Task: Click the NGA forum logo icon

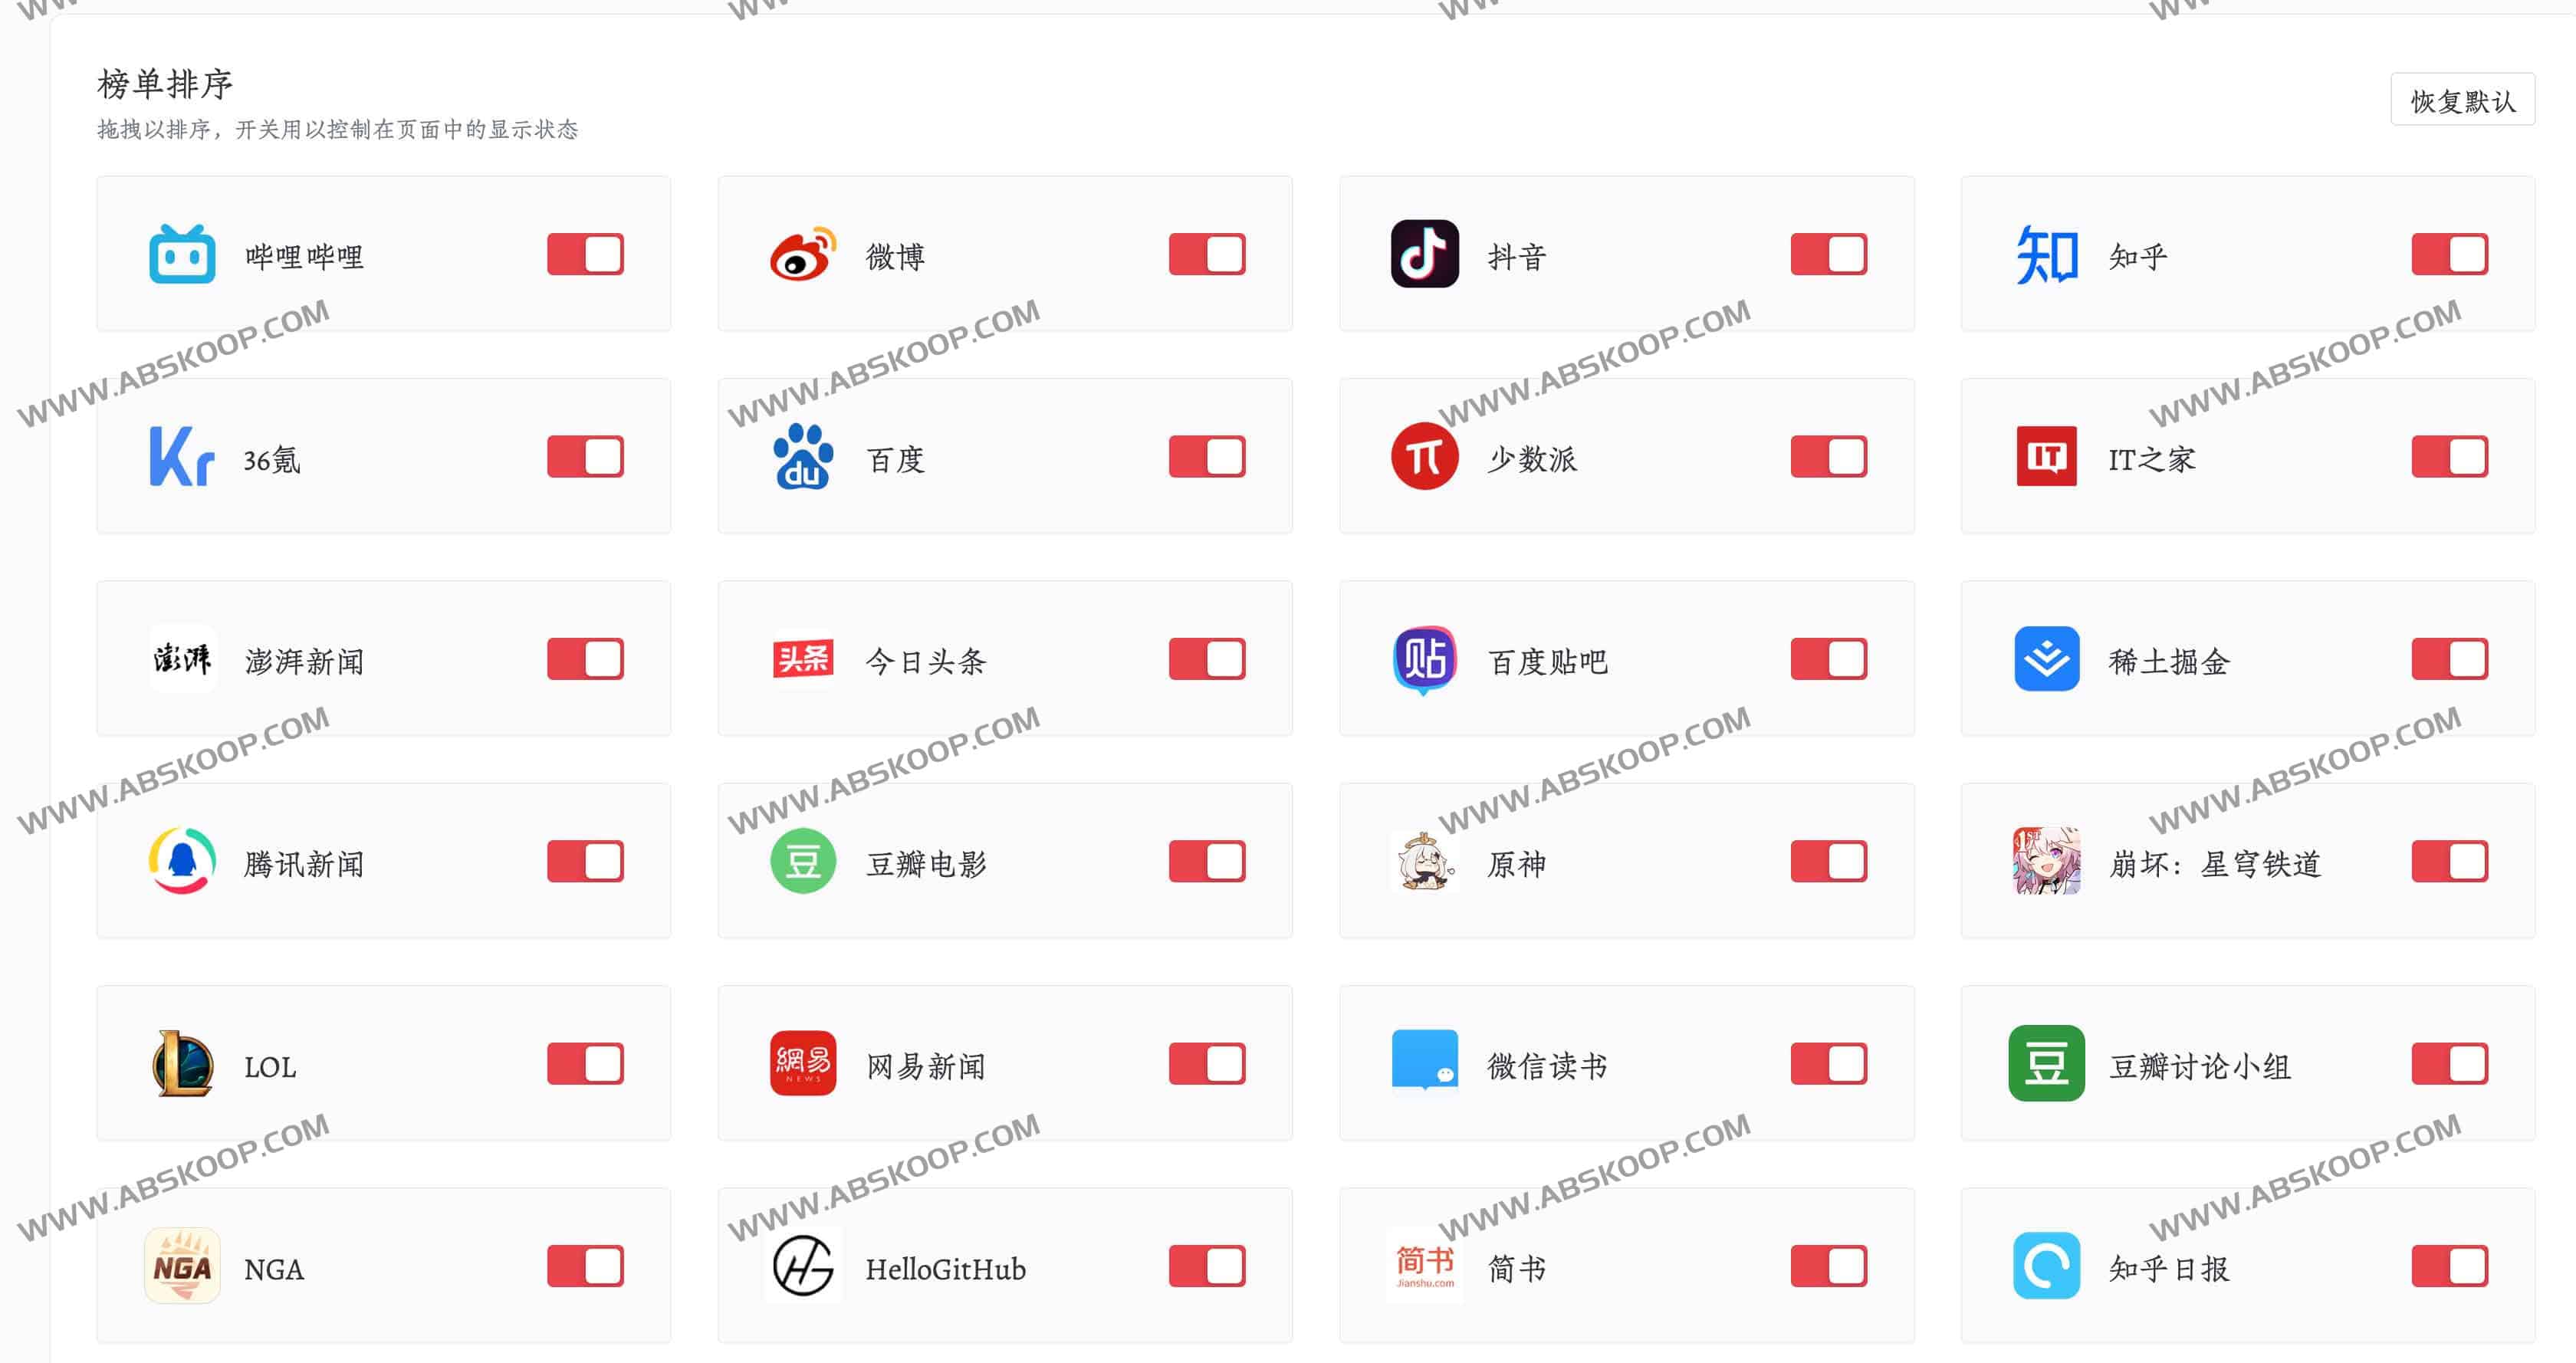Action: pos(182,1266)
